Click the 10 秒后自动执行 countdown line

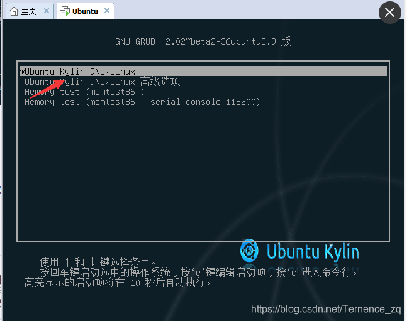pos(118,282)
